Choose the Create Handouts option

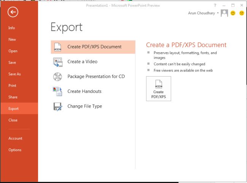[x=93, y=91]
